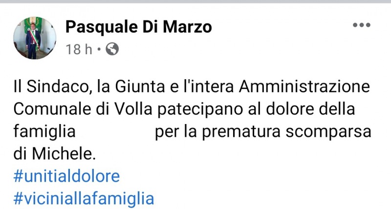The height and width of the screenshot is (209, 391).
Task: Click the 18 h post timestamp
Action: coord(79,49)
